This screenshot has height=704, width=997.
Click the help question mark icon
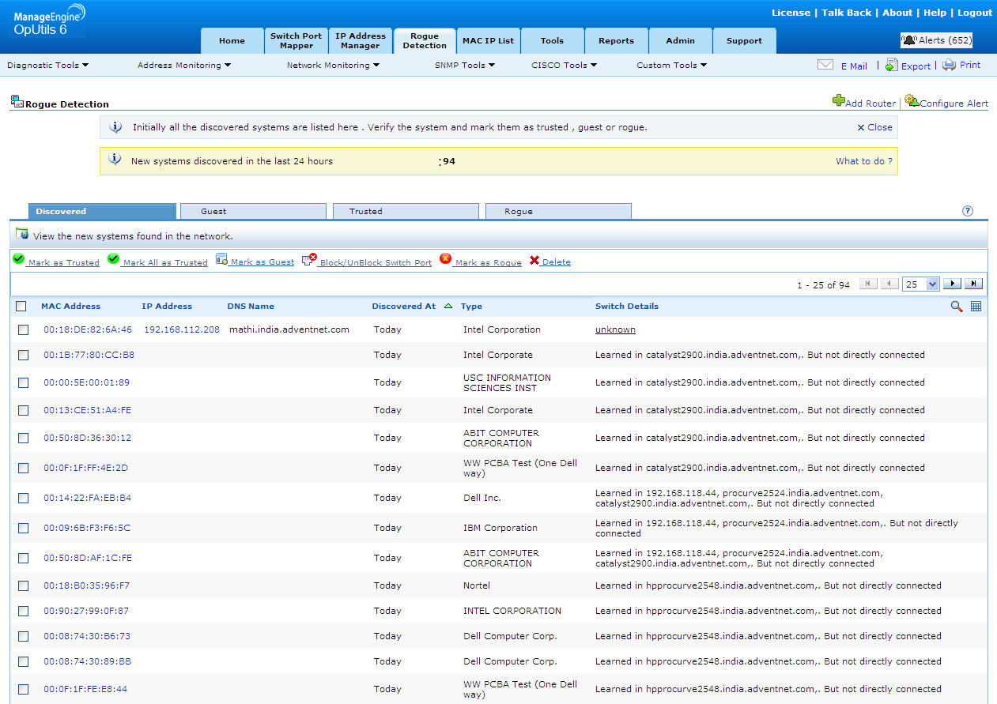[x=968, y=211]
